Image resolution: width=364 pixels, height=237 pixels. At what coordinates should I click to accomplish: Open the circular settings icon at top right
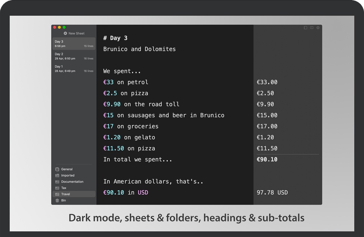click(318, 28)
